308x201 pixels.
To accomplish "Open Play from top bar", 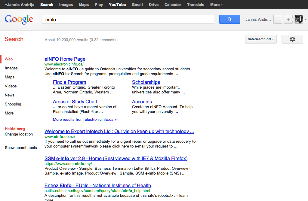I will pyautogui.click(x=99, y=5).
